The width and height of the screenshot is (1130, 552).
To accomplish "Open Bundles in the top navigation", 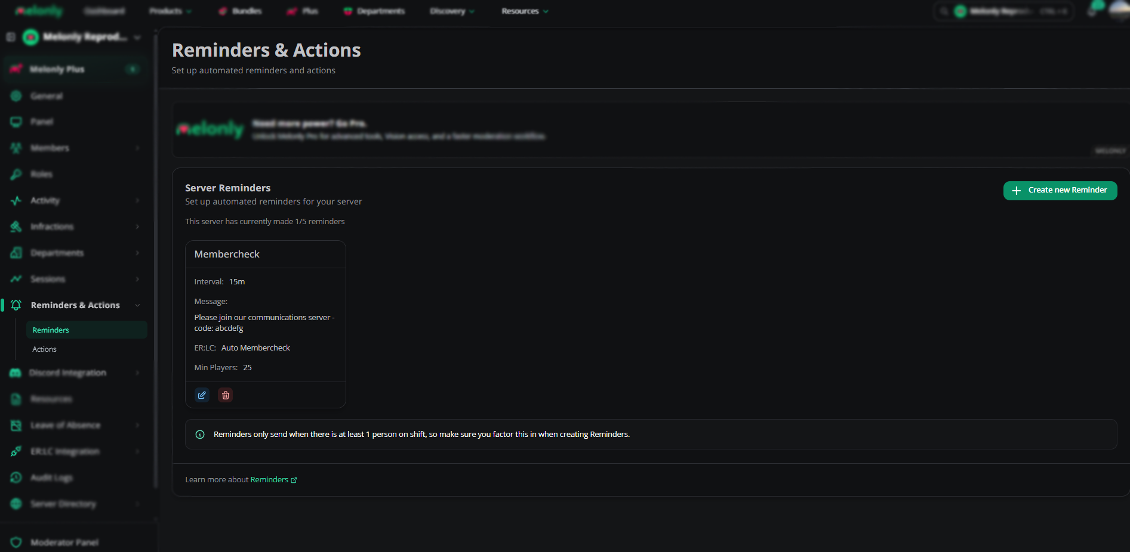I will click(240, 11).
